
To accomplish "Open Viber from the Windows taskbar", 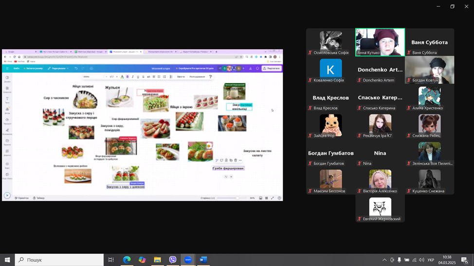I will 173,260.
